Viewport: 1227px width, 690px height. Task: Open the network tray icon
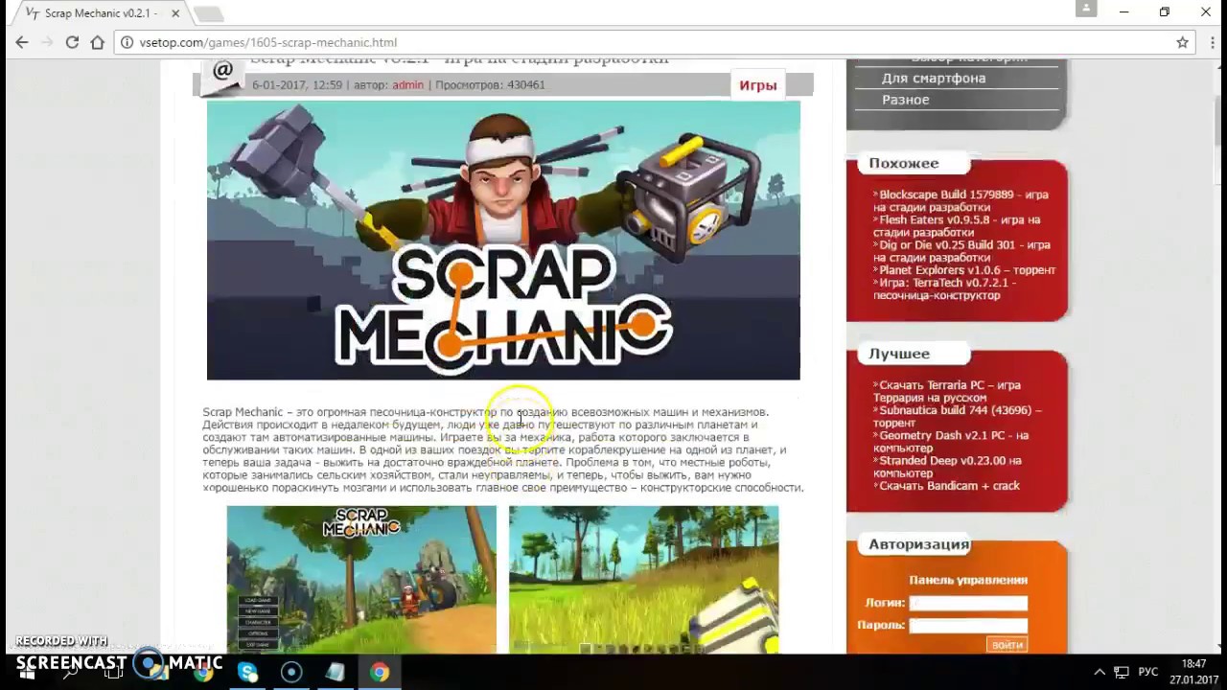(x=1123, y=673)
